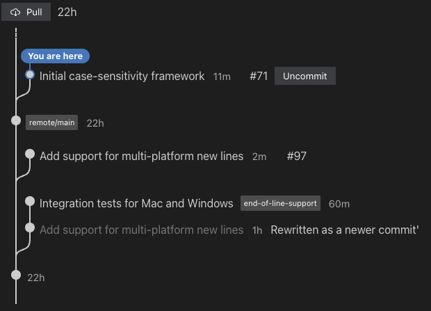Select 'Initial case-sensitivity framework' commit title
Image resolution: width=431 pixels, height=311 pixels.
(x=122, y=77)
